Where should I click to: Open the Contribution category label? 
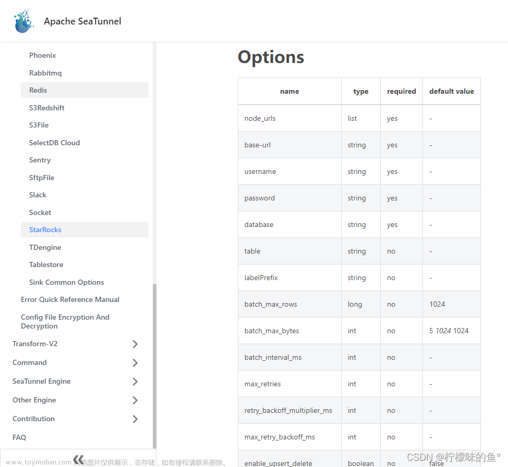point(33,419)
